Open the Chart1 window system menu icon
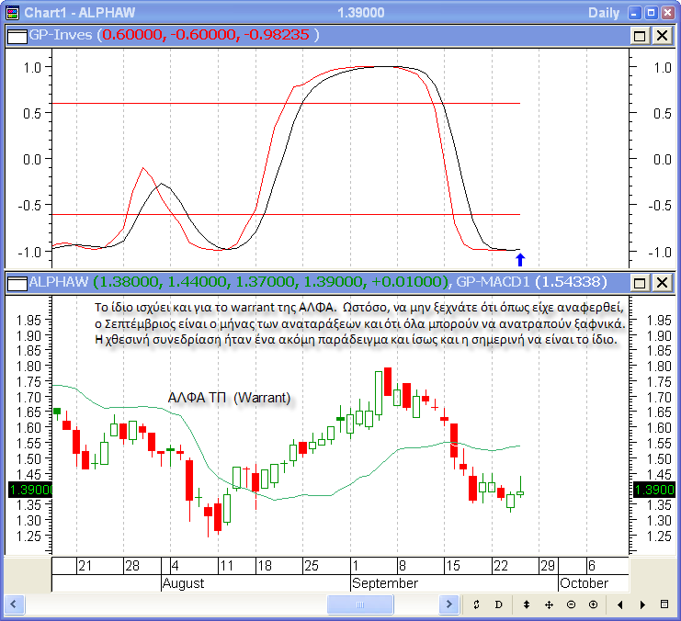 pyautogui.click(x=12, y=12)
